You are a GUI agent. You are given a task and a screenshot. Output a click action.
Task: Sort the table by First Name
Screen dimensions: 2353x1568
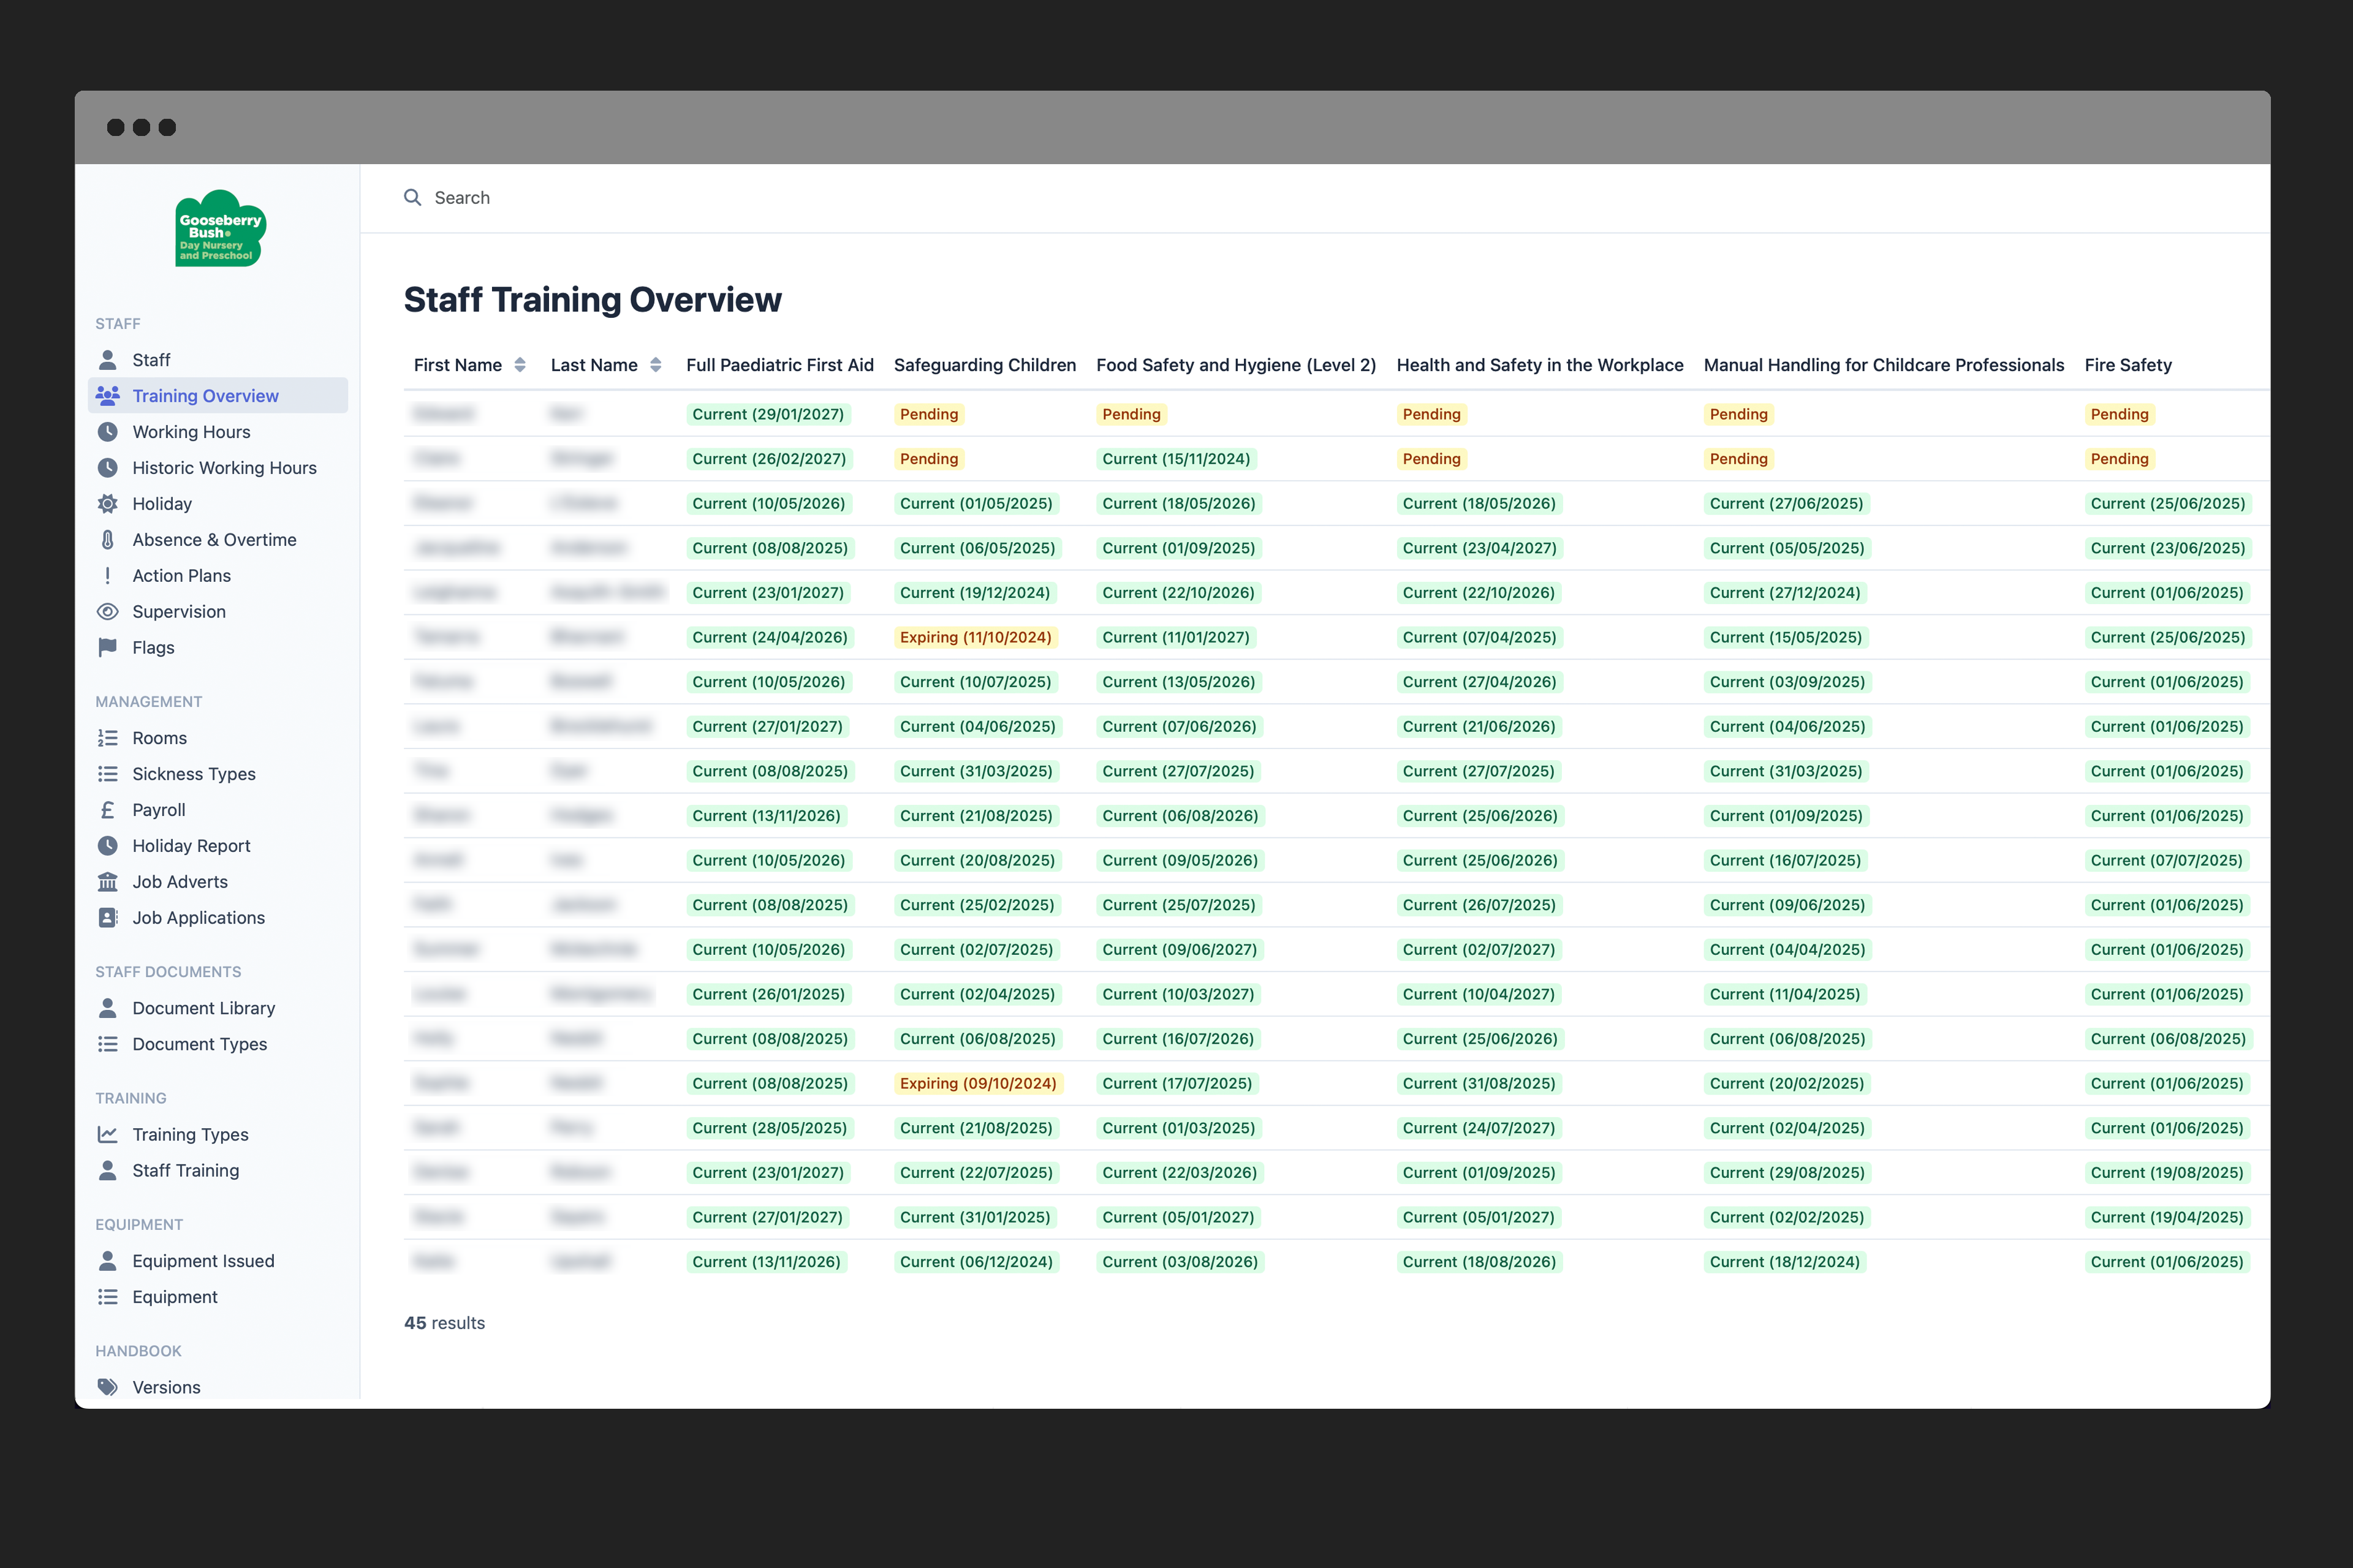520,365
